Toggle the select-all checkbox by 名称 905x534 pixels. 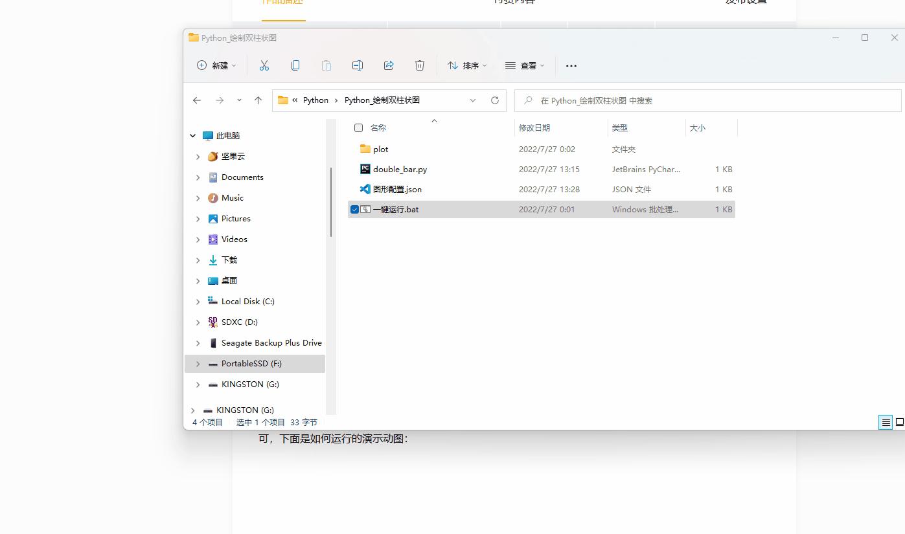tap(359, 128)
